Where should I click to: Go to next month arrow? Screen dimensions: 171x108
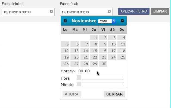(122, 21)
